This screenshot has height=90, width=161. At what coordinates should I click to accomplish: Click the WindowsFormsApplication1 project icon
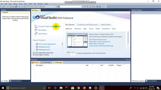(37, 44)
